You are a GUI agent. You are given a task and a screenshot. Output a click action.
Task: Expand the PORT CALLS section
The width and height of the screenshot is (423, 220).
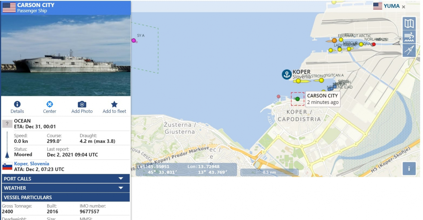[66, 178]
